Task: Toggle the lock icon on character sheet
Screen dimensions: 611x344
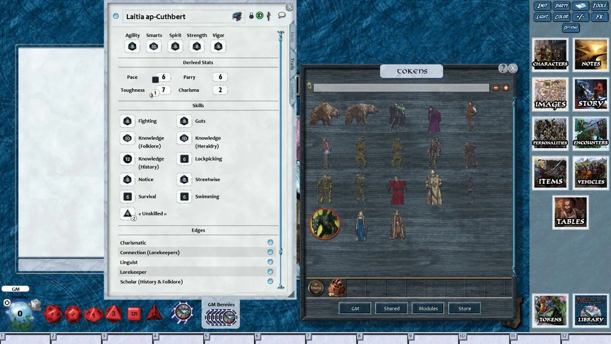Action: [x=252, y=16]
